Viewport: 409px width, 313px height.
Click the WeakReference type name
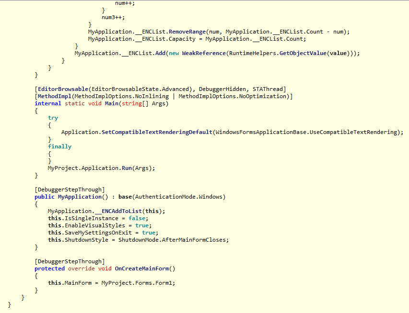[x=204, y=54]
